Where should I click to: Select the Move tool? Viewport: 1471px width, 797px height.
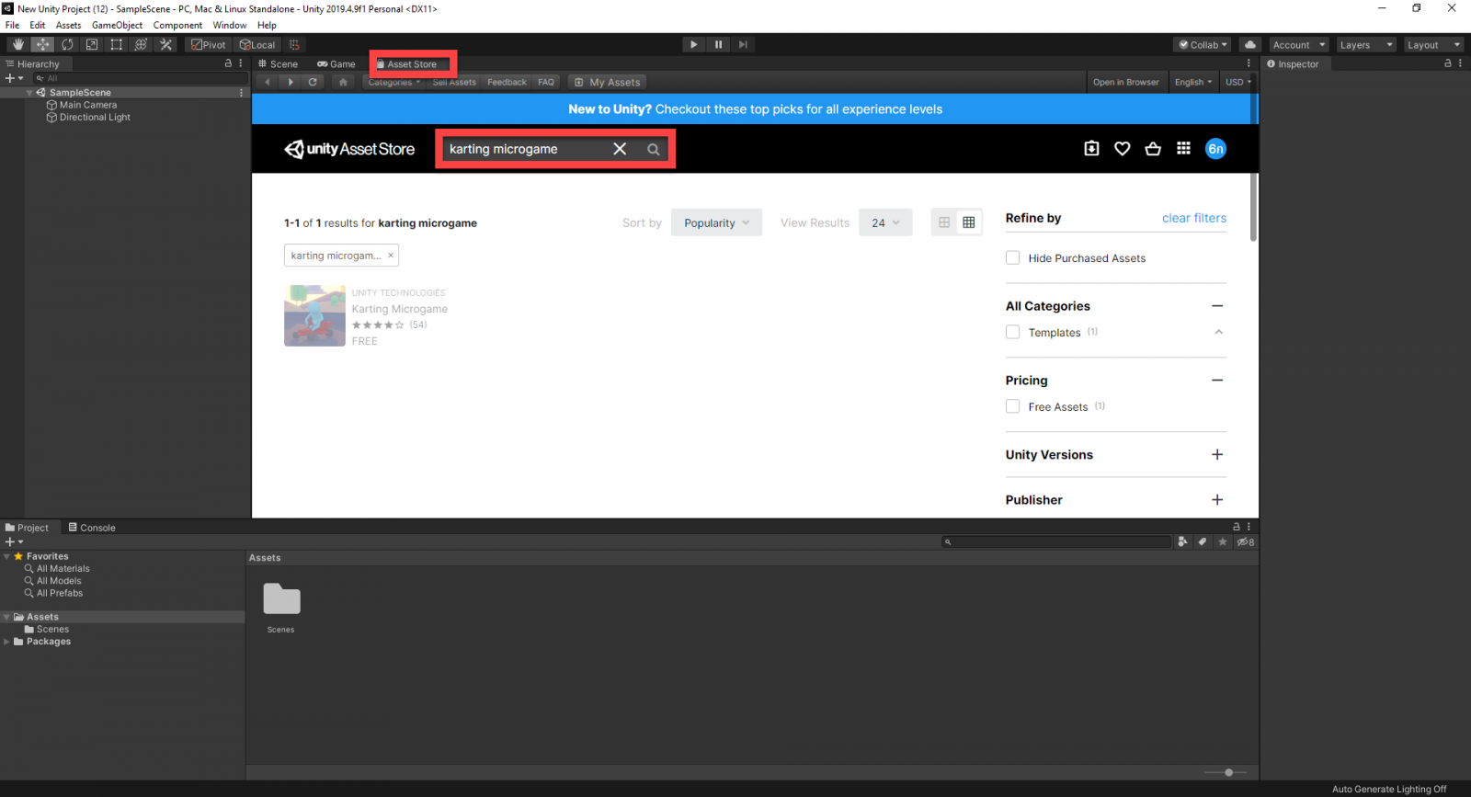[x=42, y=44]
